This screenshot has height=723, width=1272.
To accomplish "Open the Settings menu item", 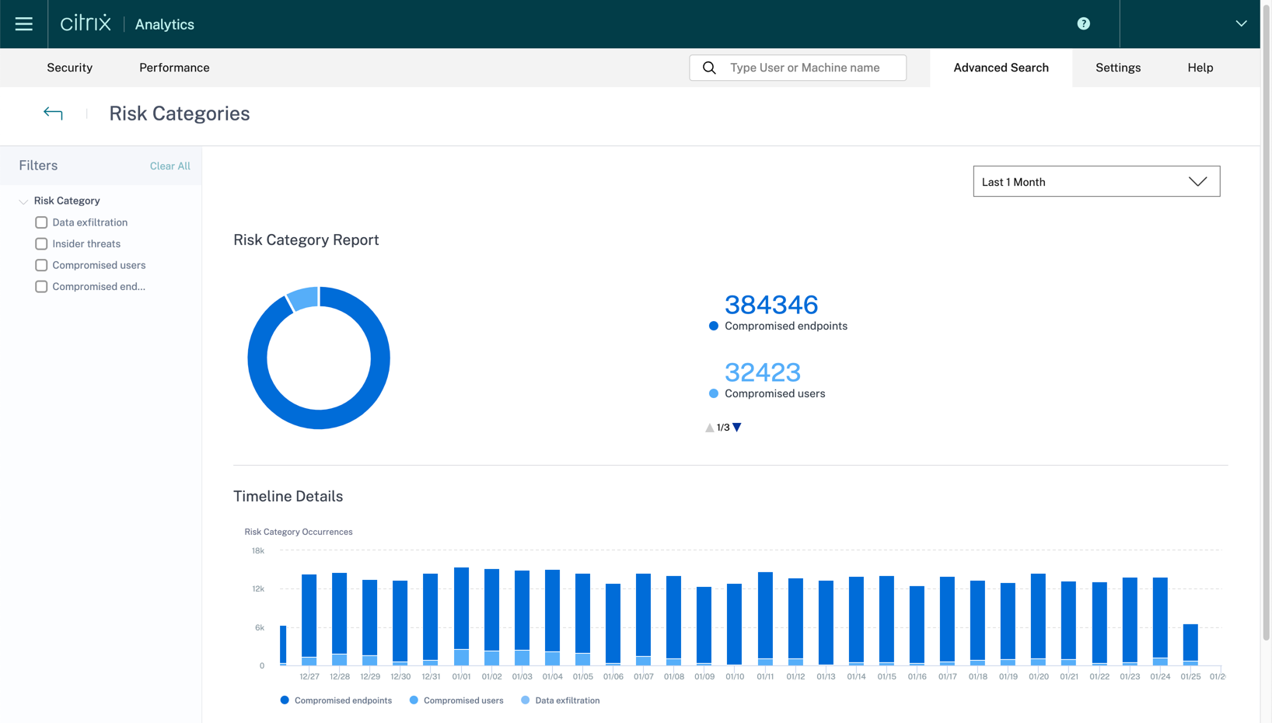I will coord(1117,68).
